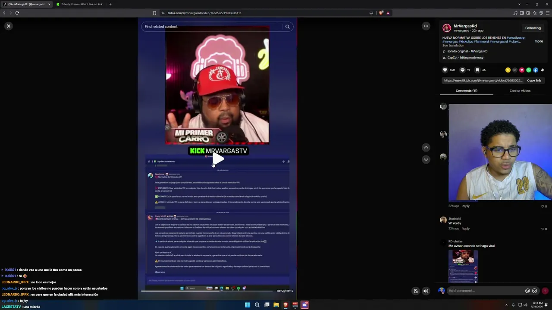Save the video with the bookmark icon
The image size is (552, 310).
477,70
